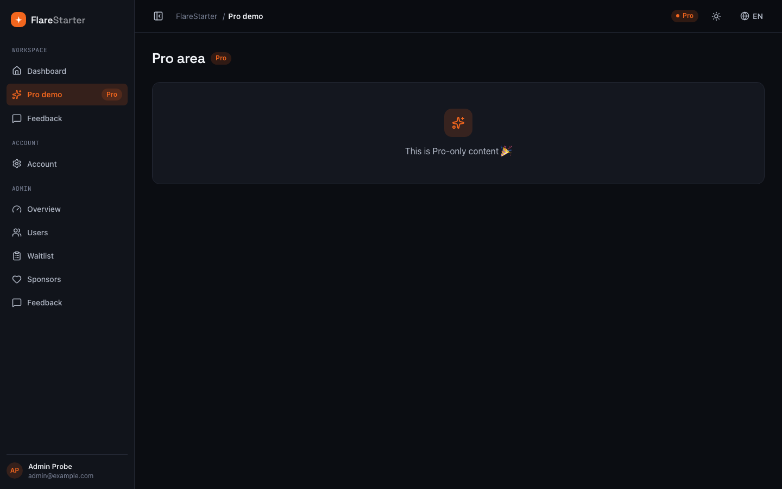Viewport: 782px width, 489px height.
Task: Open Dashboard via its home icon
Action: point(17,71)
